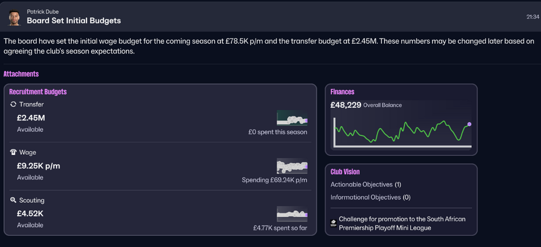
Task: Click the Board Set Initial Budgets title
Action: click(74, 20)
